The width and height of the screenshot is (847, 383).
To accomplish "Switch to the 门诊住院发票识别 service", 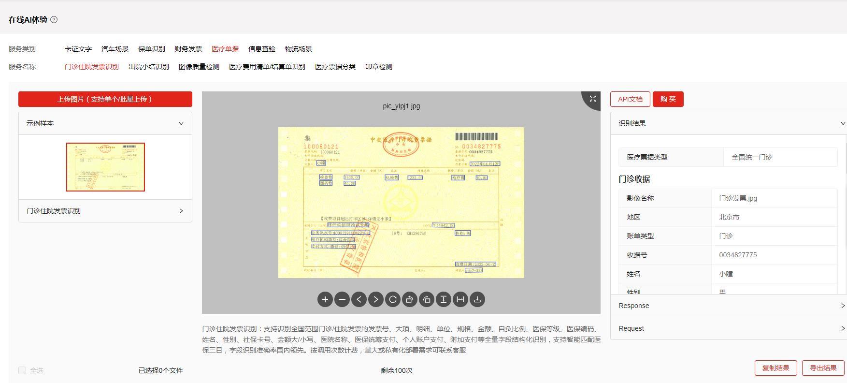I will pos(92,67).
